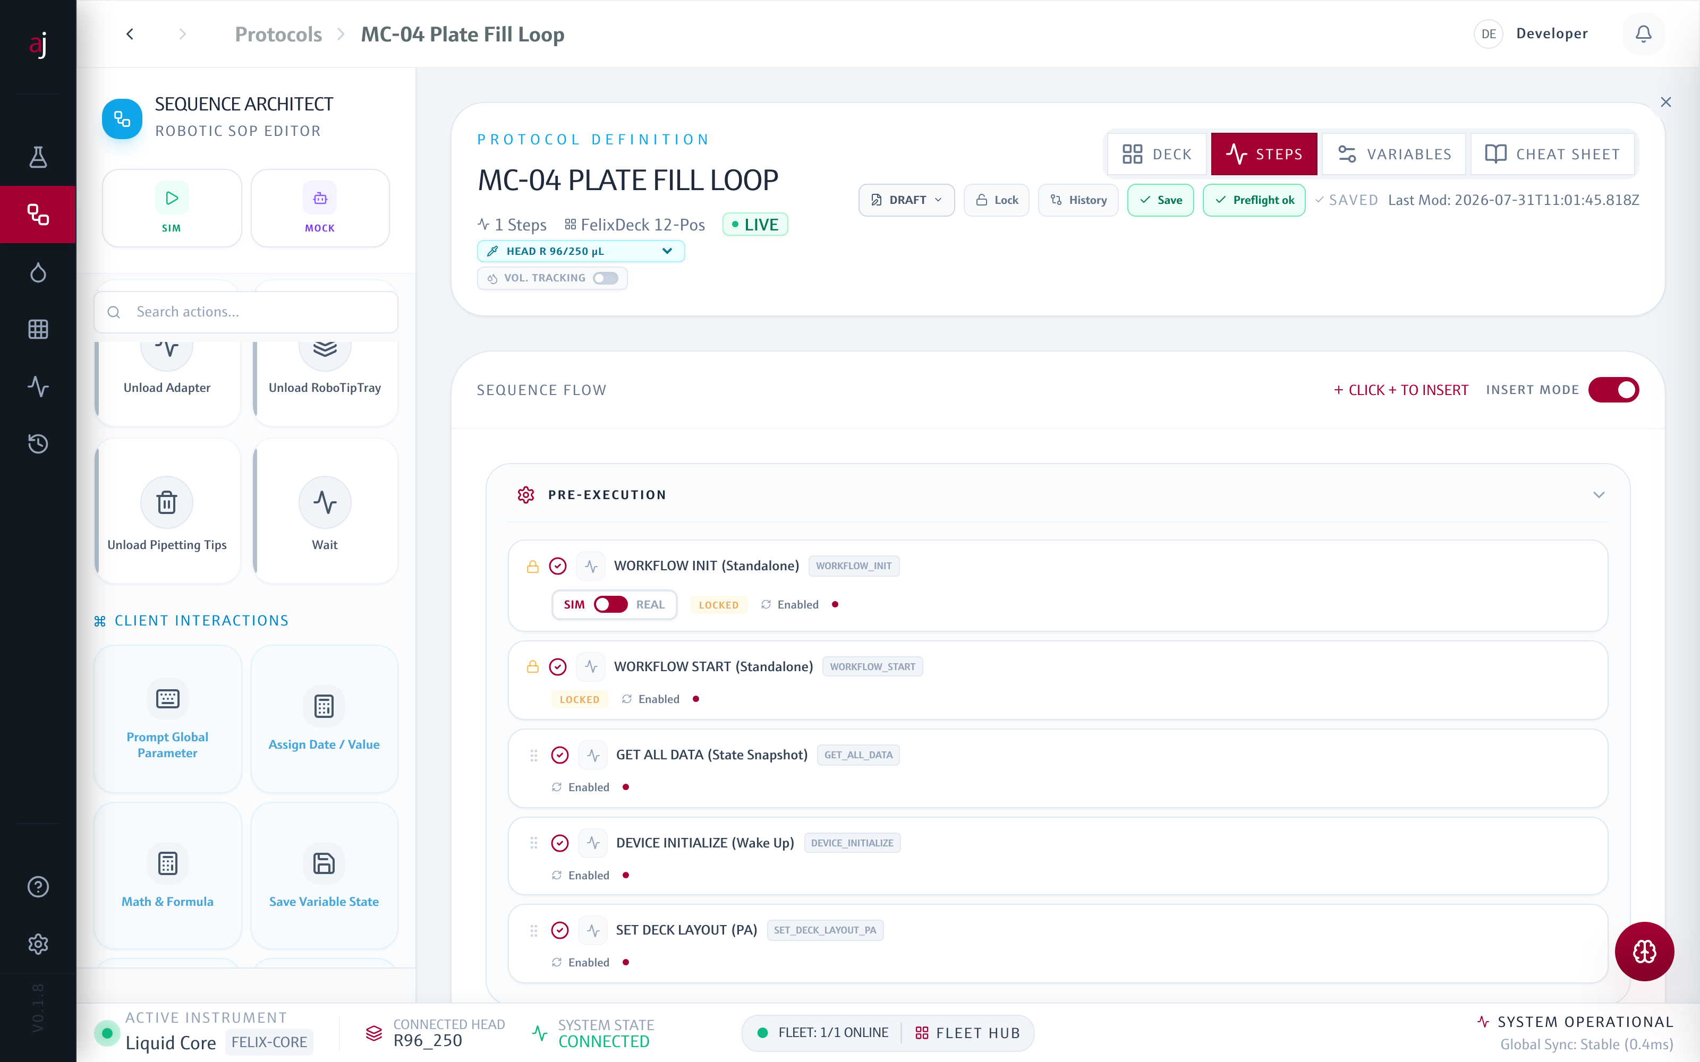The height and width of the screenshot is (1062, 1700).
Task: Click the Search actions input field
Action: [246, 312]
